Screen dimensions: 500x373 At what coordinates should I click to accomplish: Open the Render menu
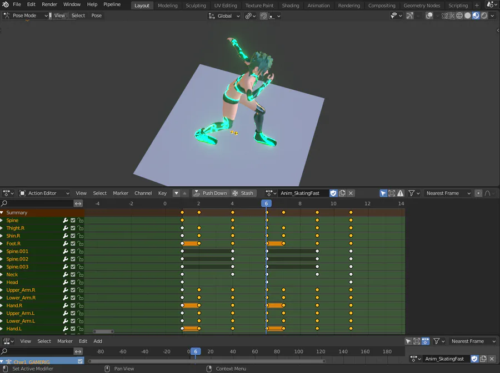pyautogui.click(x=49, y=4)
